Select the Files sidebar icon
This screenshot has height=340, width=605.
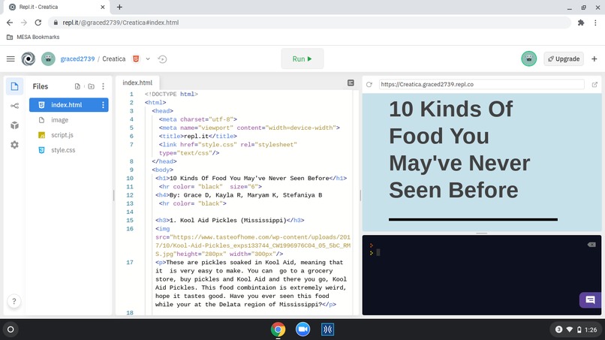click(x=15, y=86)
